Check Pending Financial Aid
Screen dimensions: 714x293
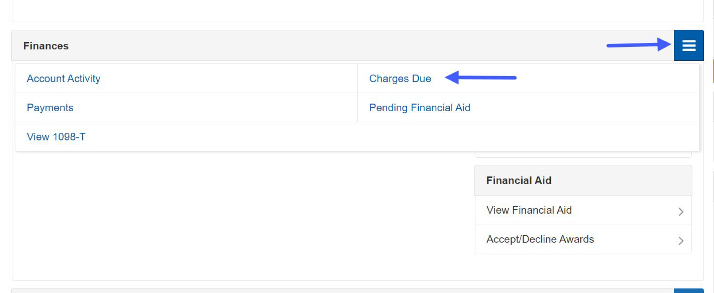click(x=420, y=108)
